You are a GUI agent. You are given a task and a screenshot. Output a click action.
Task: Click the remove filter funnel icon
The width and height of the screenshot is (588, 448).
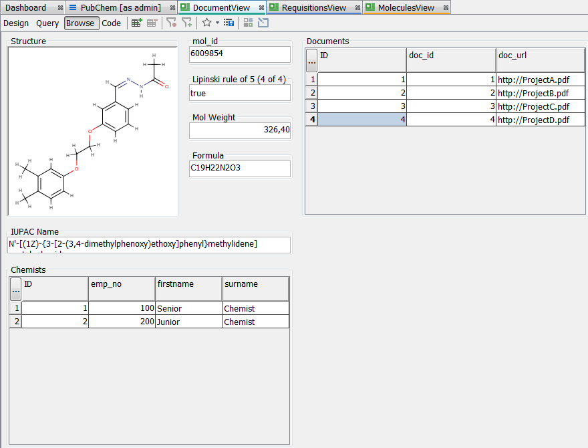point(172,23)
